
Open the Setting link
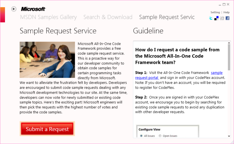(215, 12)
